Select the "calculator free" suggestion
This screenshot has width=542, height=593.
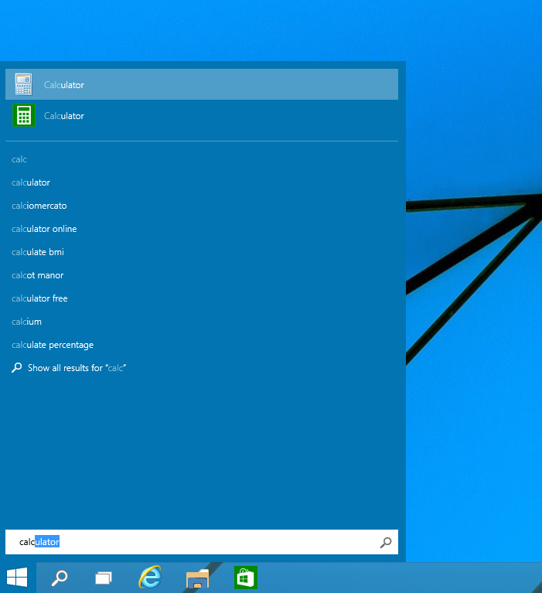tap(39, 298)
